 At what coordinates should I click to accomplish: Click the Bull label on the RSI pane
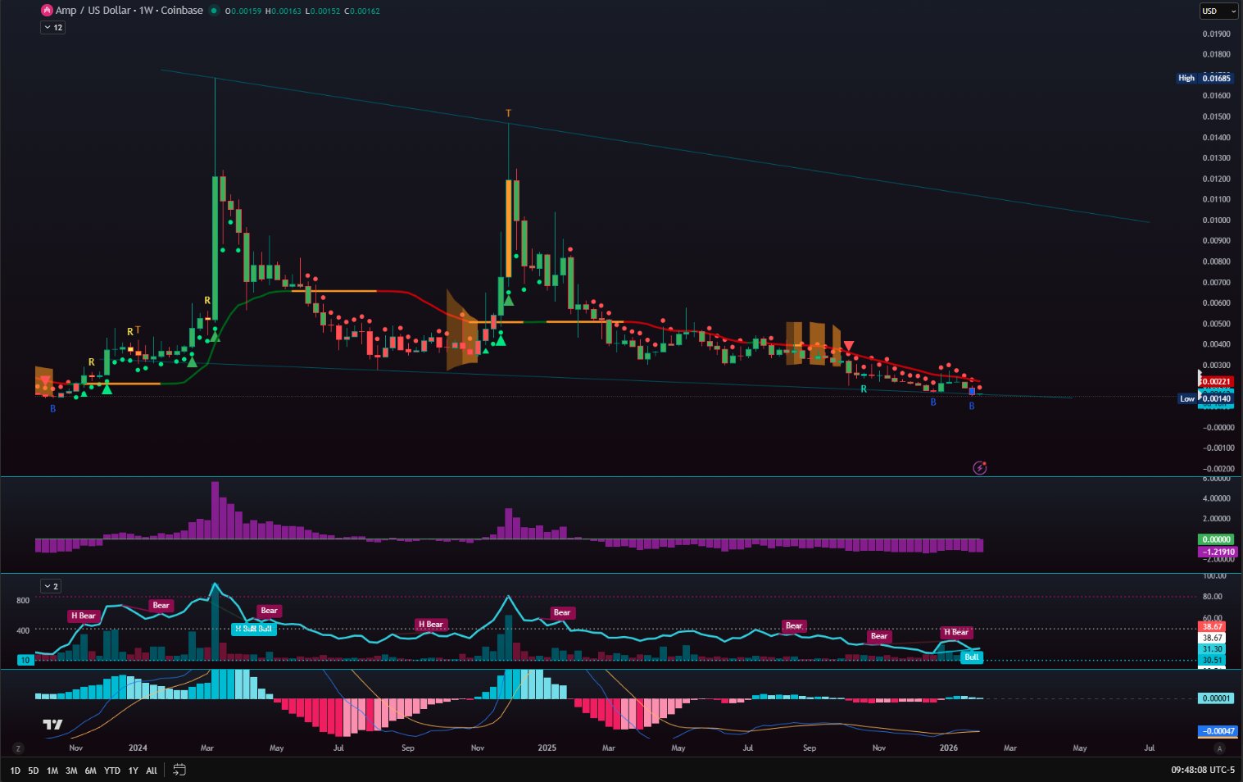click(971, 657)
